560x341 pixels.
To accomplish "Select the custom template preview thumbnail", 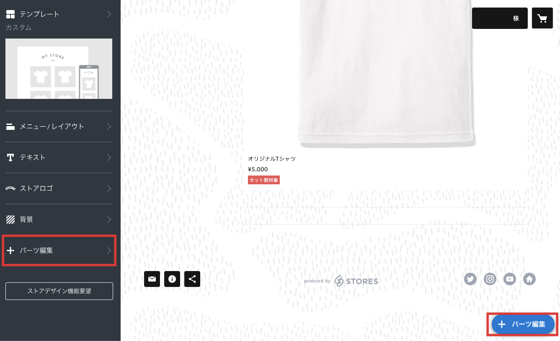I will (59, 69).
